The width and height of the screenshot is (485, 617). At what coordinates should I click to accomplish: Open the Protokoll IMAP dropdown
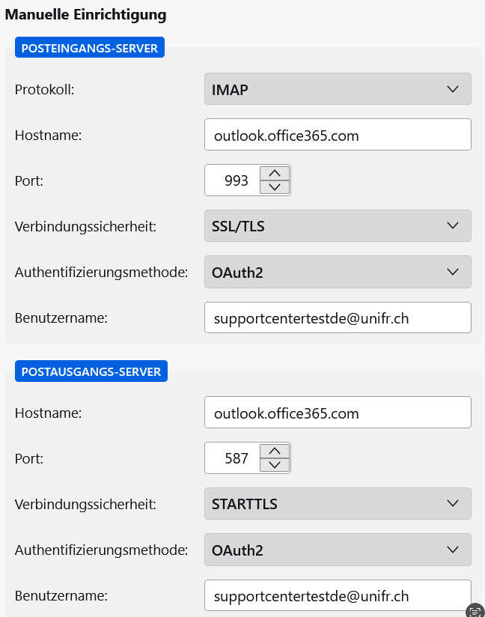(338, 88)
